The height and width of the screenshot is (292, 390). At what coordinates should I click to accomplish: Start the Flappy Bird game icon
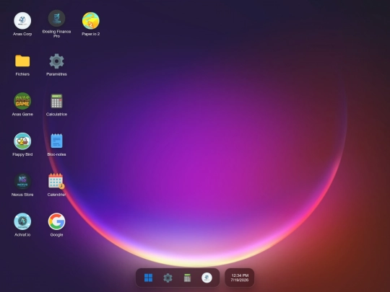click(x=22, y=141)
